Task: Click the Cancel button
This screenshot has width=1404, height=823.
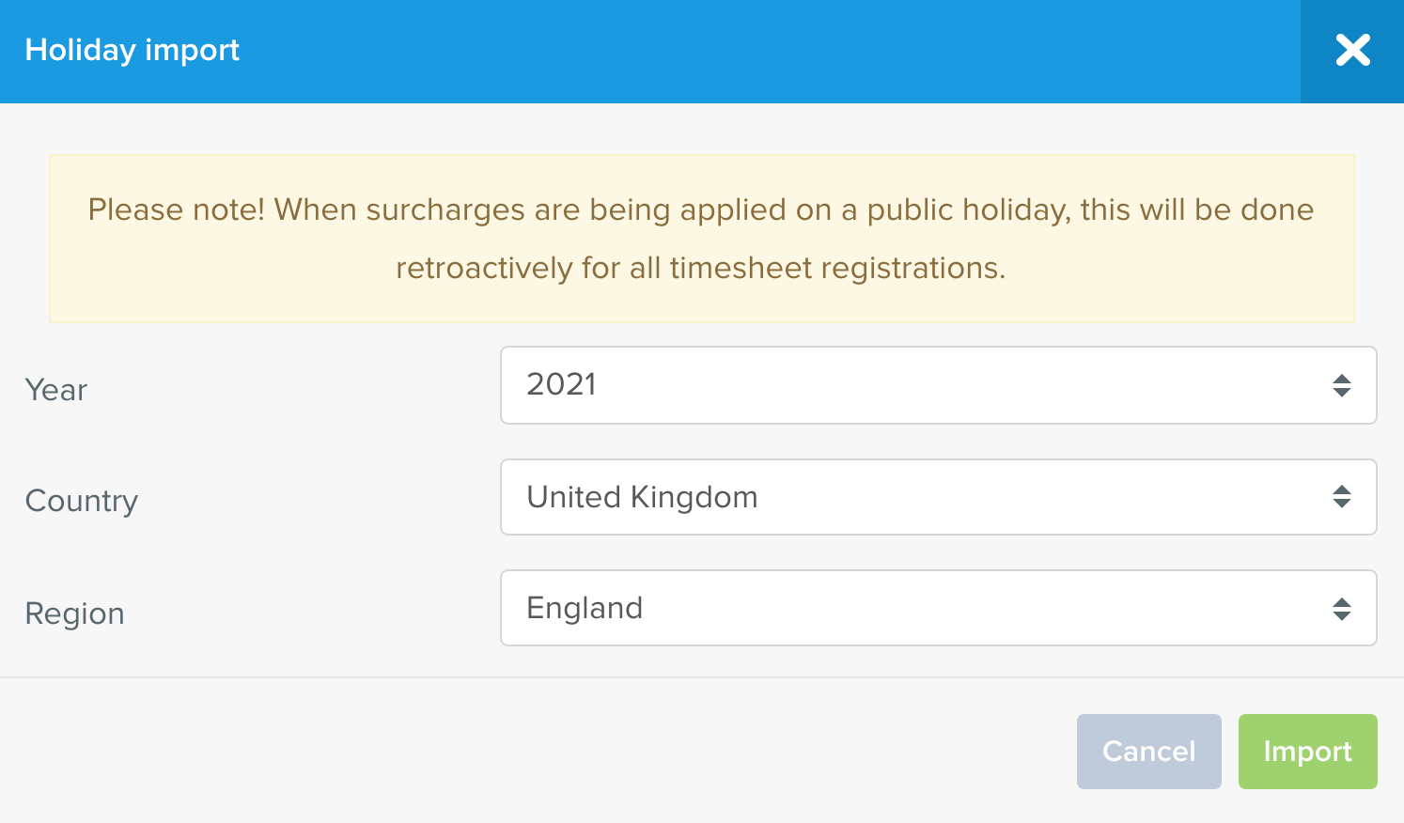Action: (1148, 751)
